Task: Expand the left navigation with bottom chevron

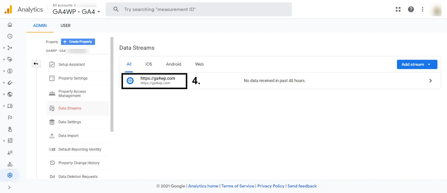Action: click(9, 187)
